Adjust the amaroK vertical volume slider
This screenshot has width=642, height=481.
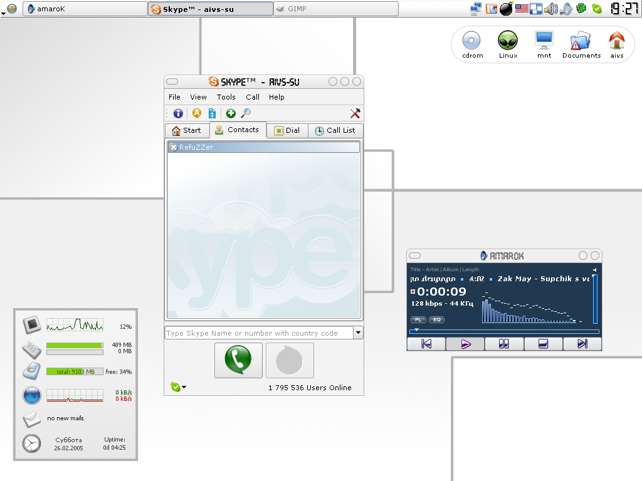click(595, 299)
